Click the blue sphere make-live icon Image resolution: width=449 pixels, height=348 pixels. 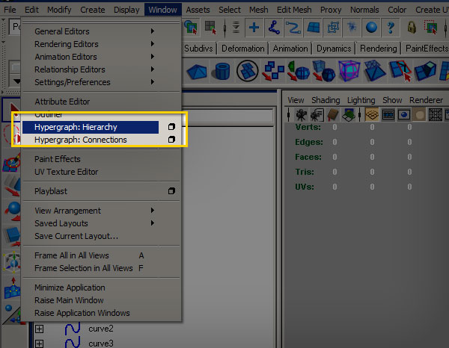(x=371, y=28)
